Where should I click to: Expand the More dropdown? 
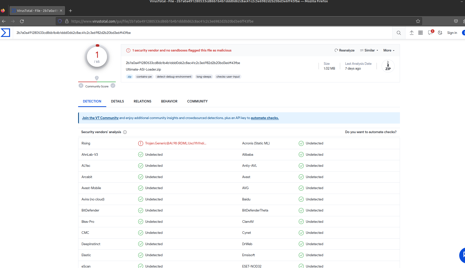coord(389,50)
